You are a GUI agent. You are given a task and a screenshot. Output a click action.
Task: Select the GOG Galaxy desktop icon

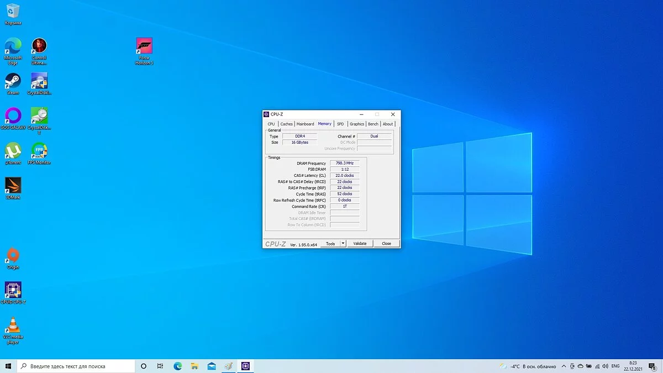[x=13, y=116]
